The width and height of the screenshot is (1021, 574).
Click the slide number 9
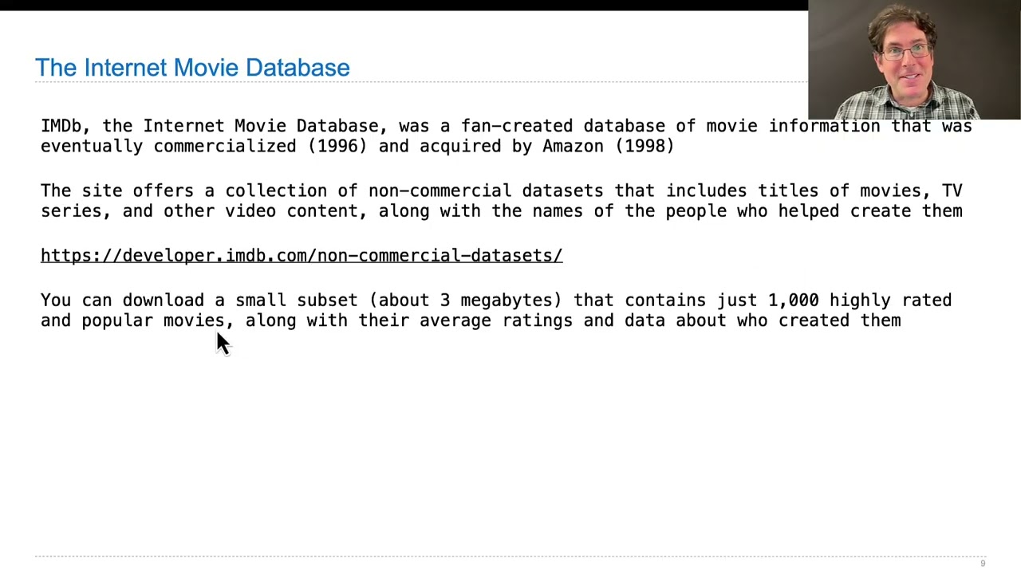tap(983, 564)
